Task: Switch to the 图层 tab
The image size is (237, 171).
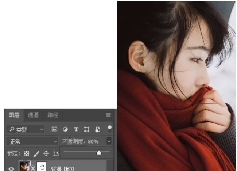Action: [x=14, y=115]
